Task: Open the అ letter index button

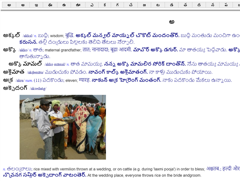Action: [9, 5]
